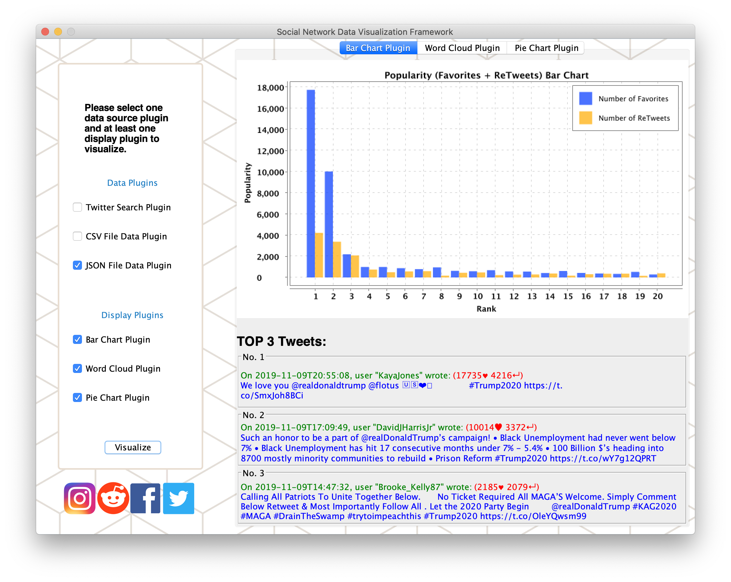Click the Number of ReTweets orange legend swatch

pos(586,118)
